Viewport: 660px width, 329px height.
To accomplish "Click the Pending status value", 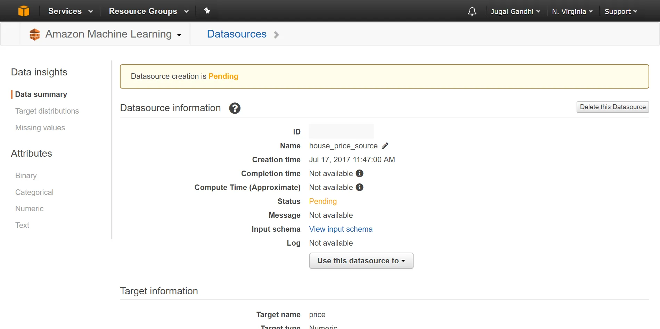I will coord(323,201).
